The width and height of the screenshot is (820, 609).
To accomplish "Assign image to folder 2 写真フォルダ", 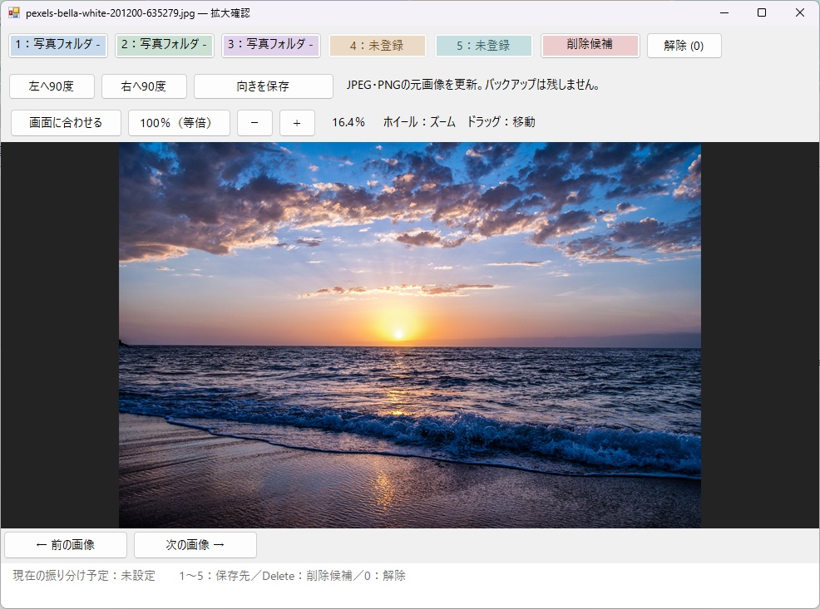I will tap(164, 46).
